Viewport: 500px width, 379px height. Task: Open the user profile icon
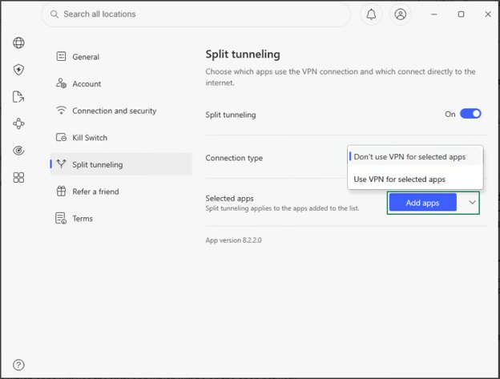pyautogui.click(x=400, y=14)
